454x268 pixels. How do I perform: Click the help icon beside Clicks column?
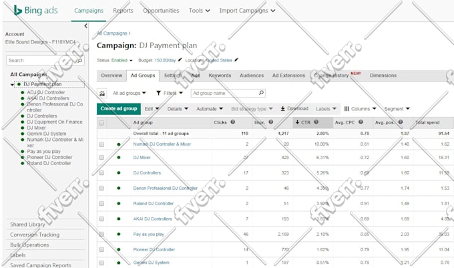pyautogui.click(x=232, y=122)
